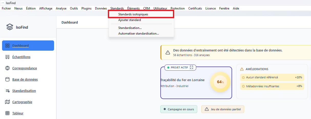Click the Traçabilité du Fer en Lorraine title
Viewport: 311px width, 119px height.
pyautogui.click(x=182, y=80)
